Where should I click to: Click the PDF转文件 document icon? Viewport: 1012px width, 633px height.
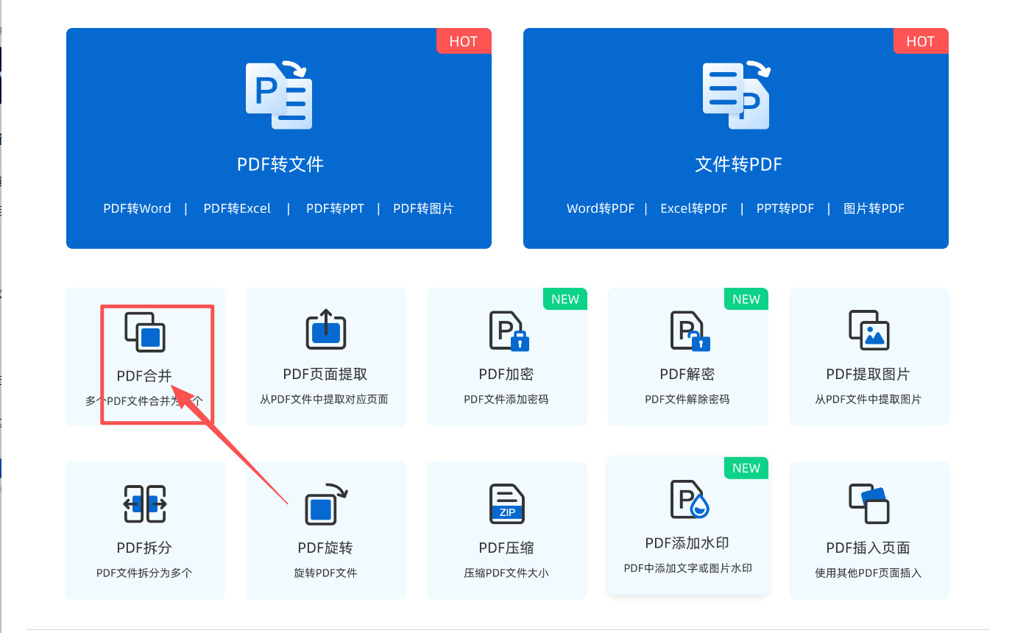[x=279, y=96]
